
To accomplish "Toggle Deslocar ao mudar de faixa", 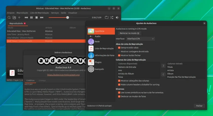I will click(x=119, y=96).
